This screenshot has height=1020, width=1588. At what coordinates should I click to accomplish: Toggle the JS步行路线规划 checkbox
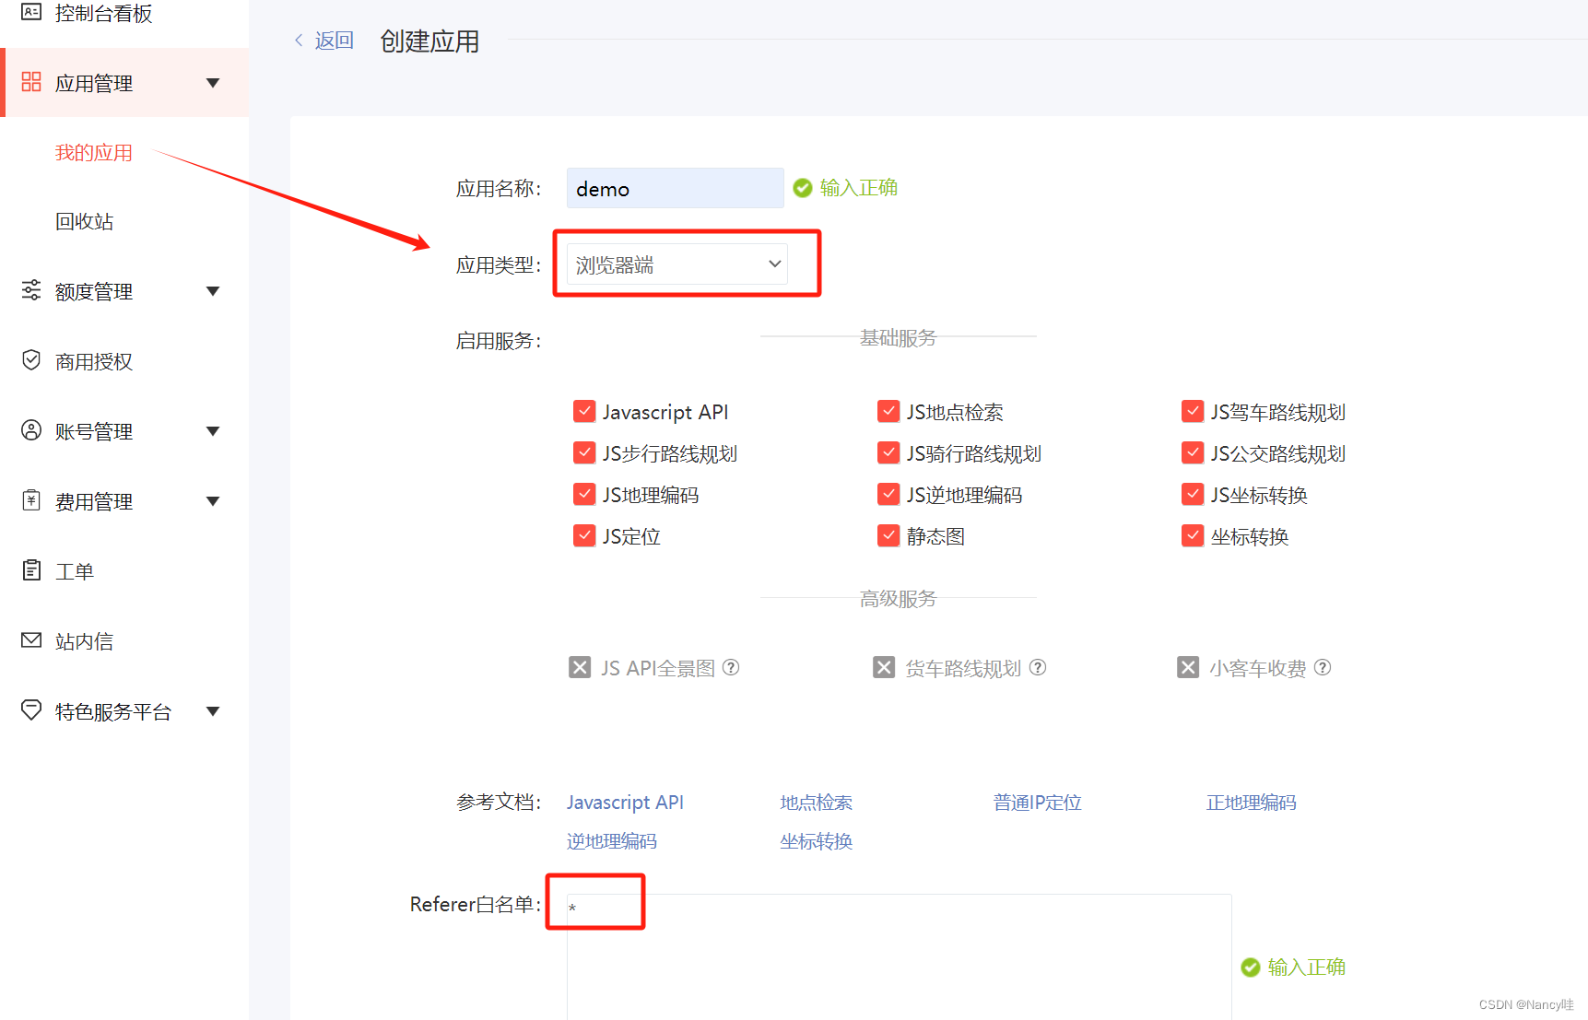point(584,452)
